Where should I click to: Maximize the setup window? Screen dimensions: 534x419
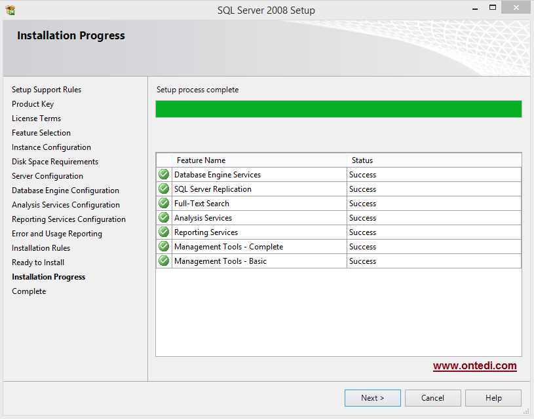pyautogui.click(x=493, y=7)
